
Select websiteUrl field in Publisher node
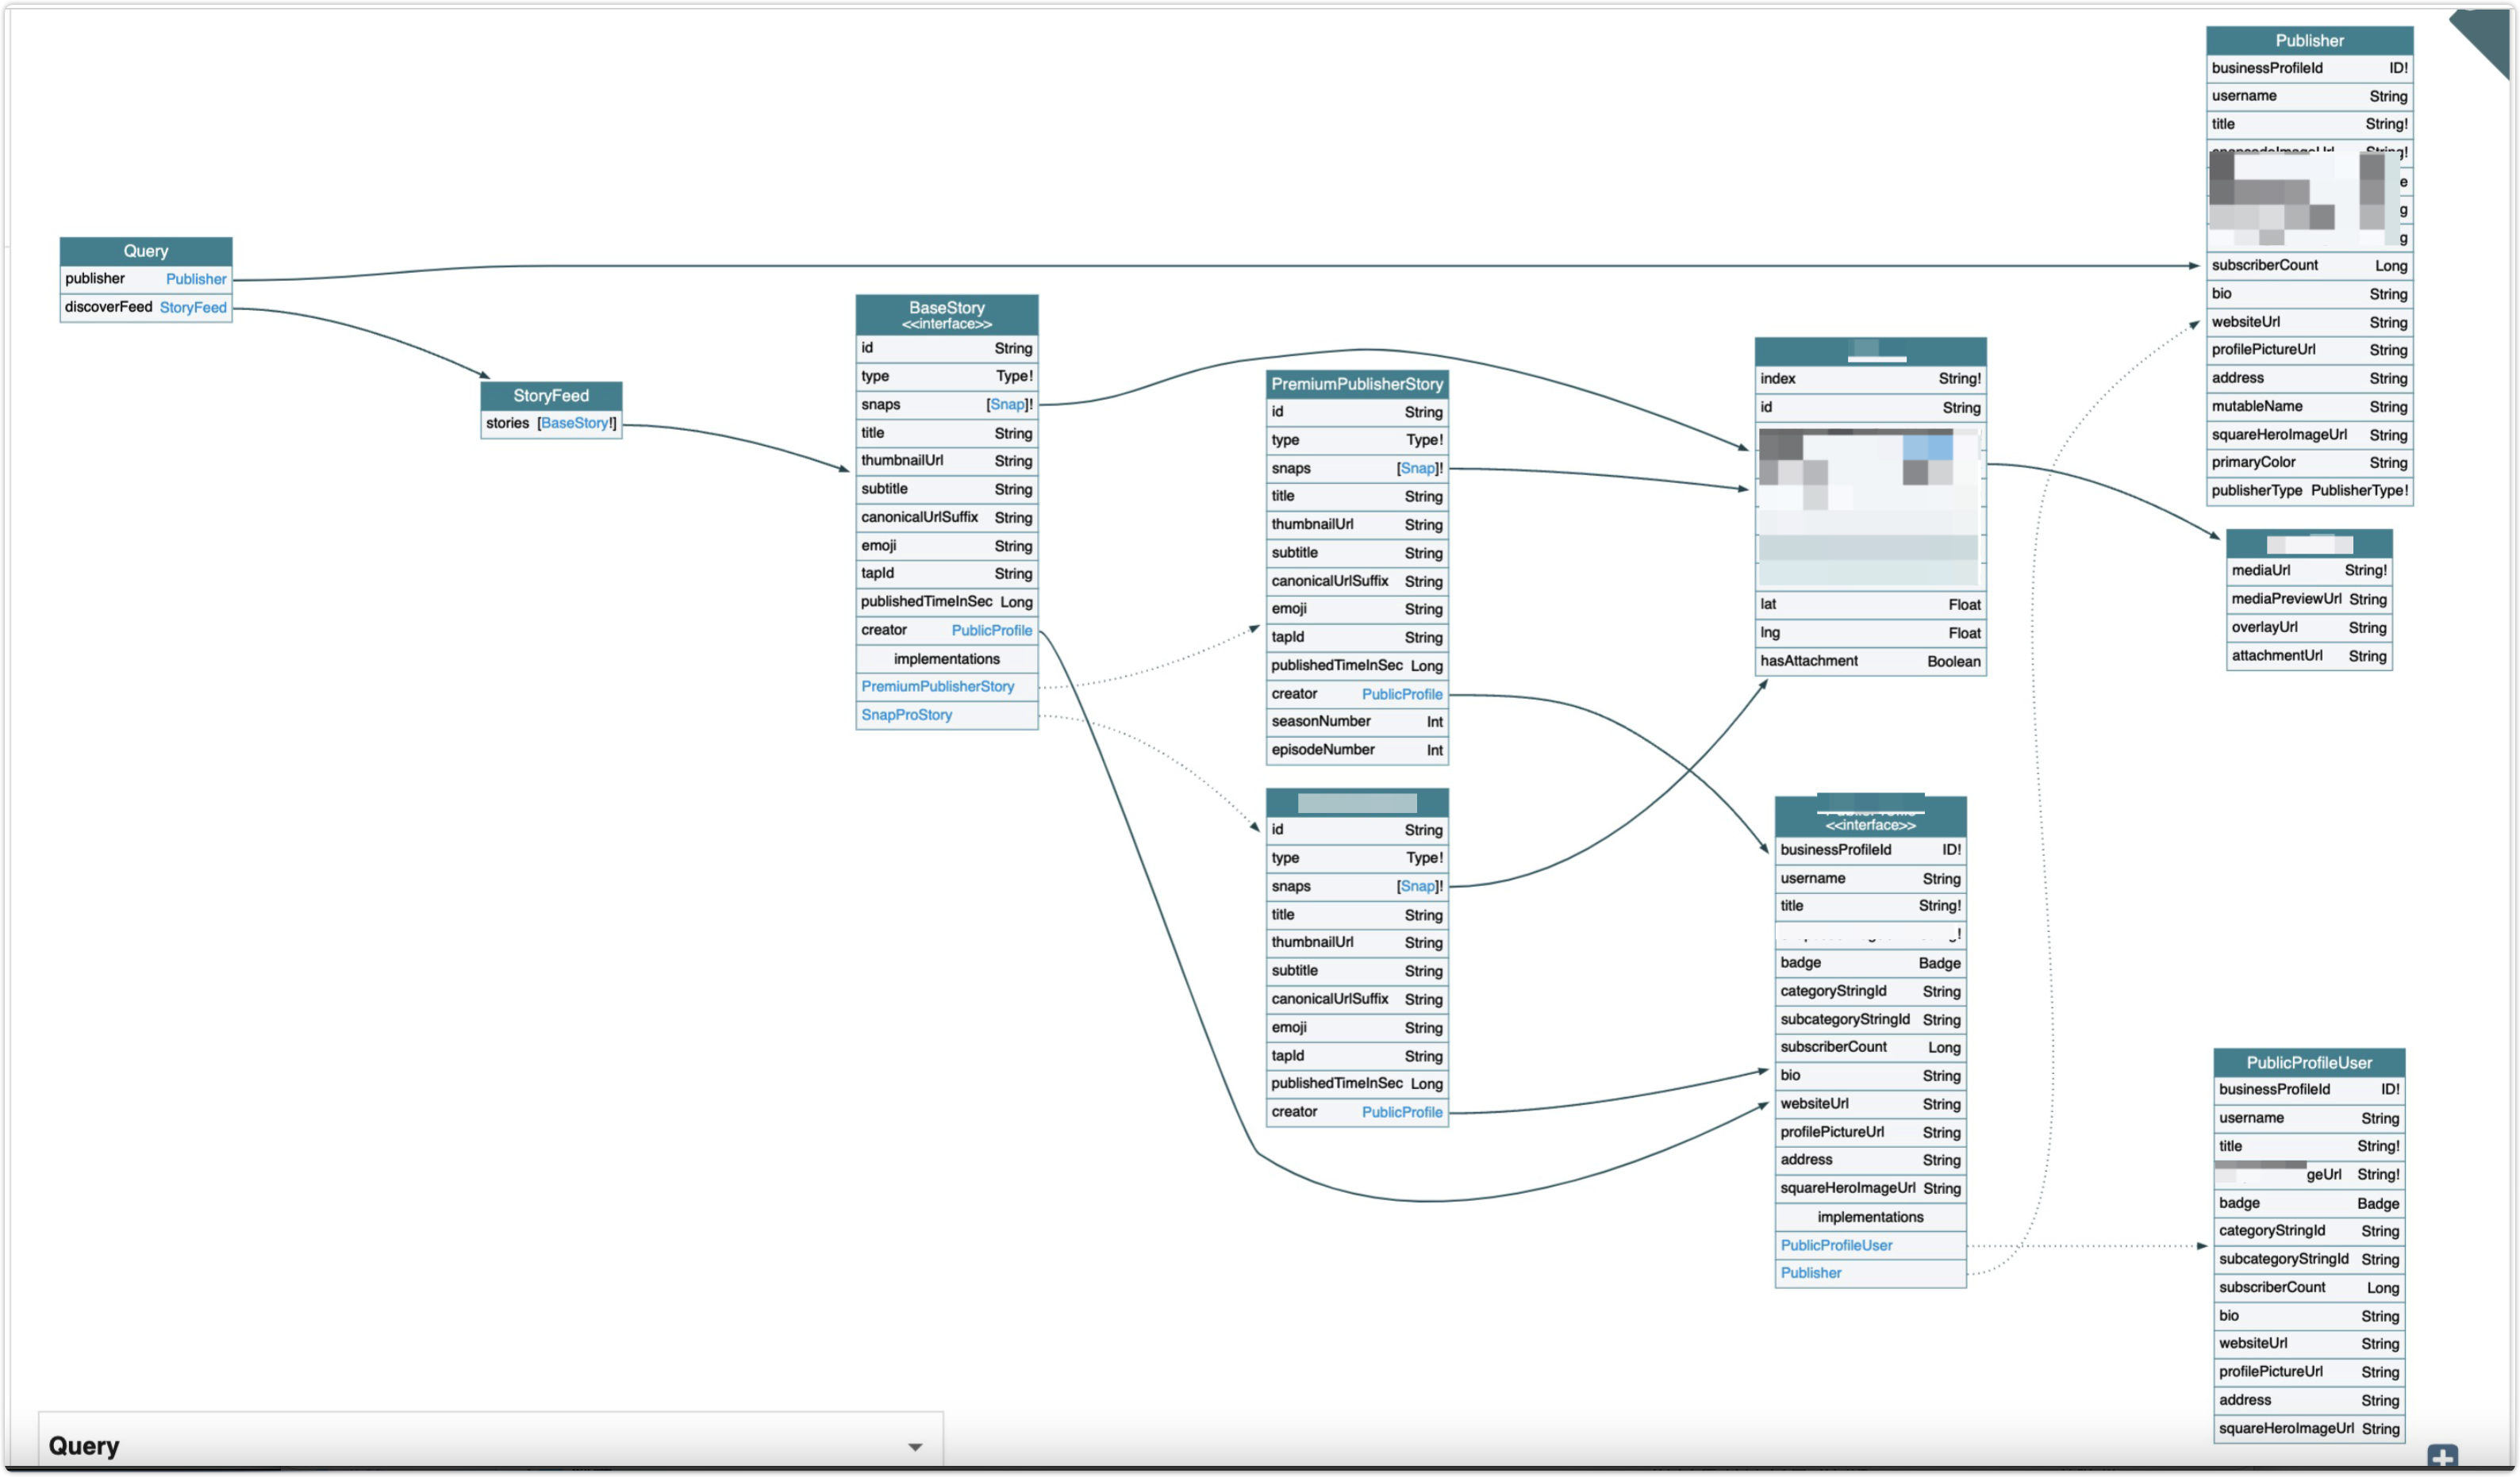(2309, 322)
